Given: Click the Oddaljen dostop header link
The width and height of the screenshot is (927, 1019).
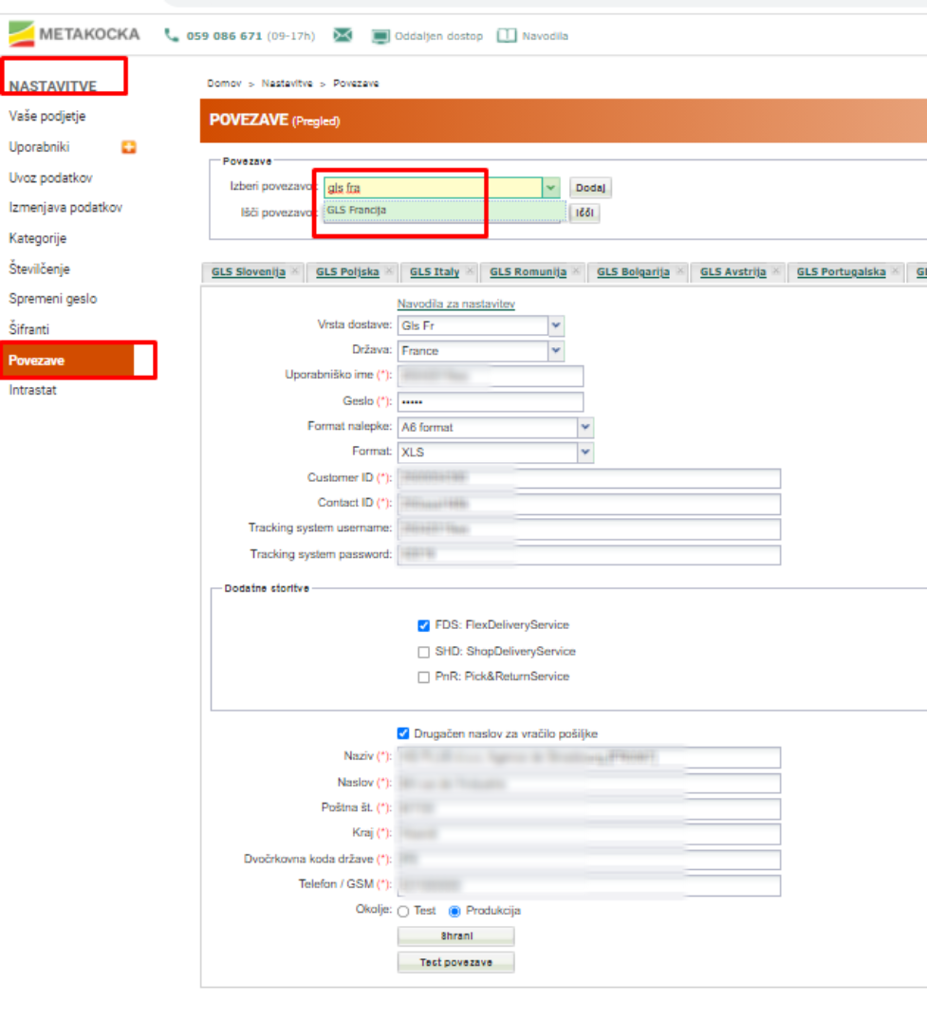Looking at the screenshot, I should point(438,36).
